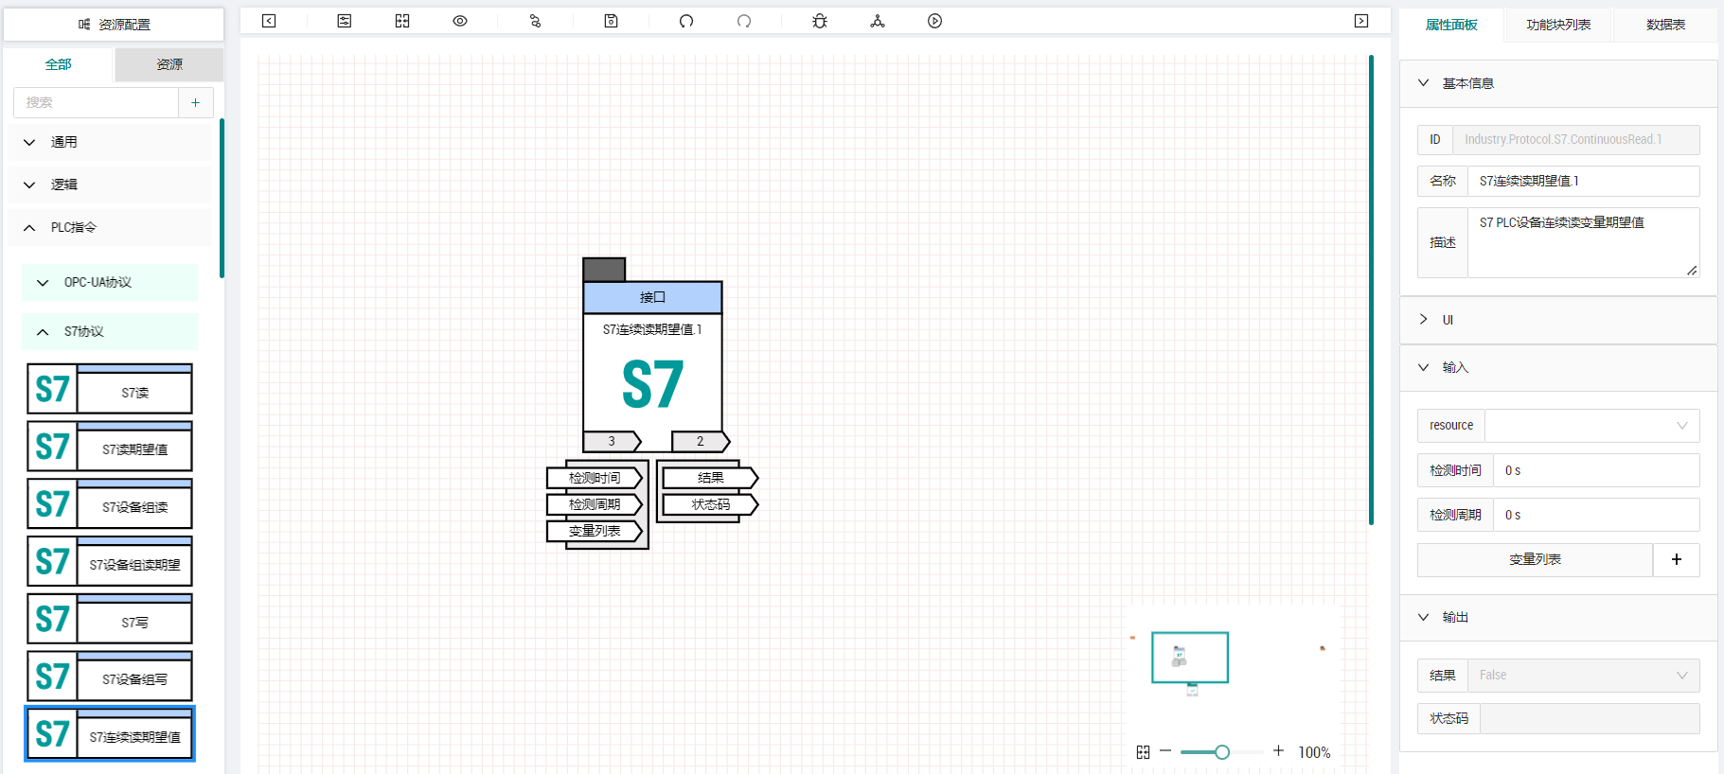Select the 状态码 output pin on node
The width and height of the screenshot is (1724, 774).
(710, 504)
